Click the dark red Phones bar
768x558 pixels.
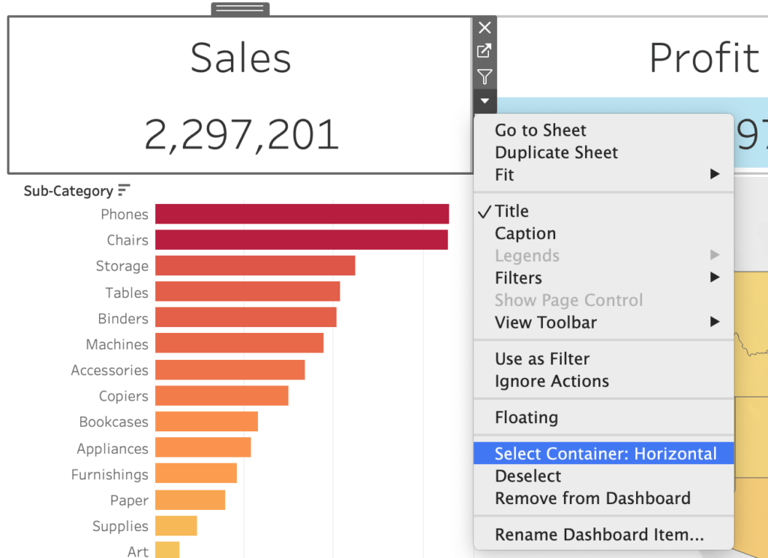click(x=301, y=214)
